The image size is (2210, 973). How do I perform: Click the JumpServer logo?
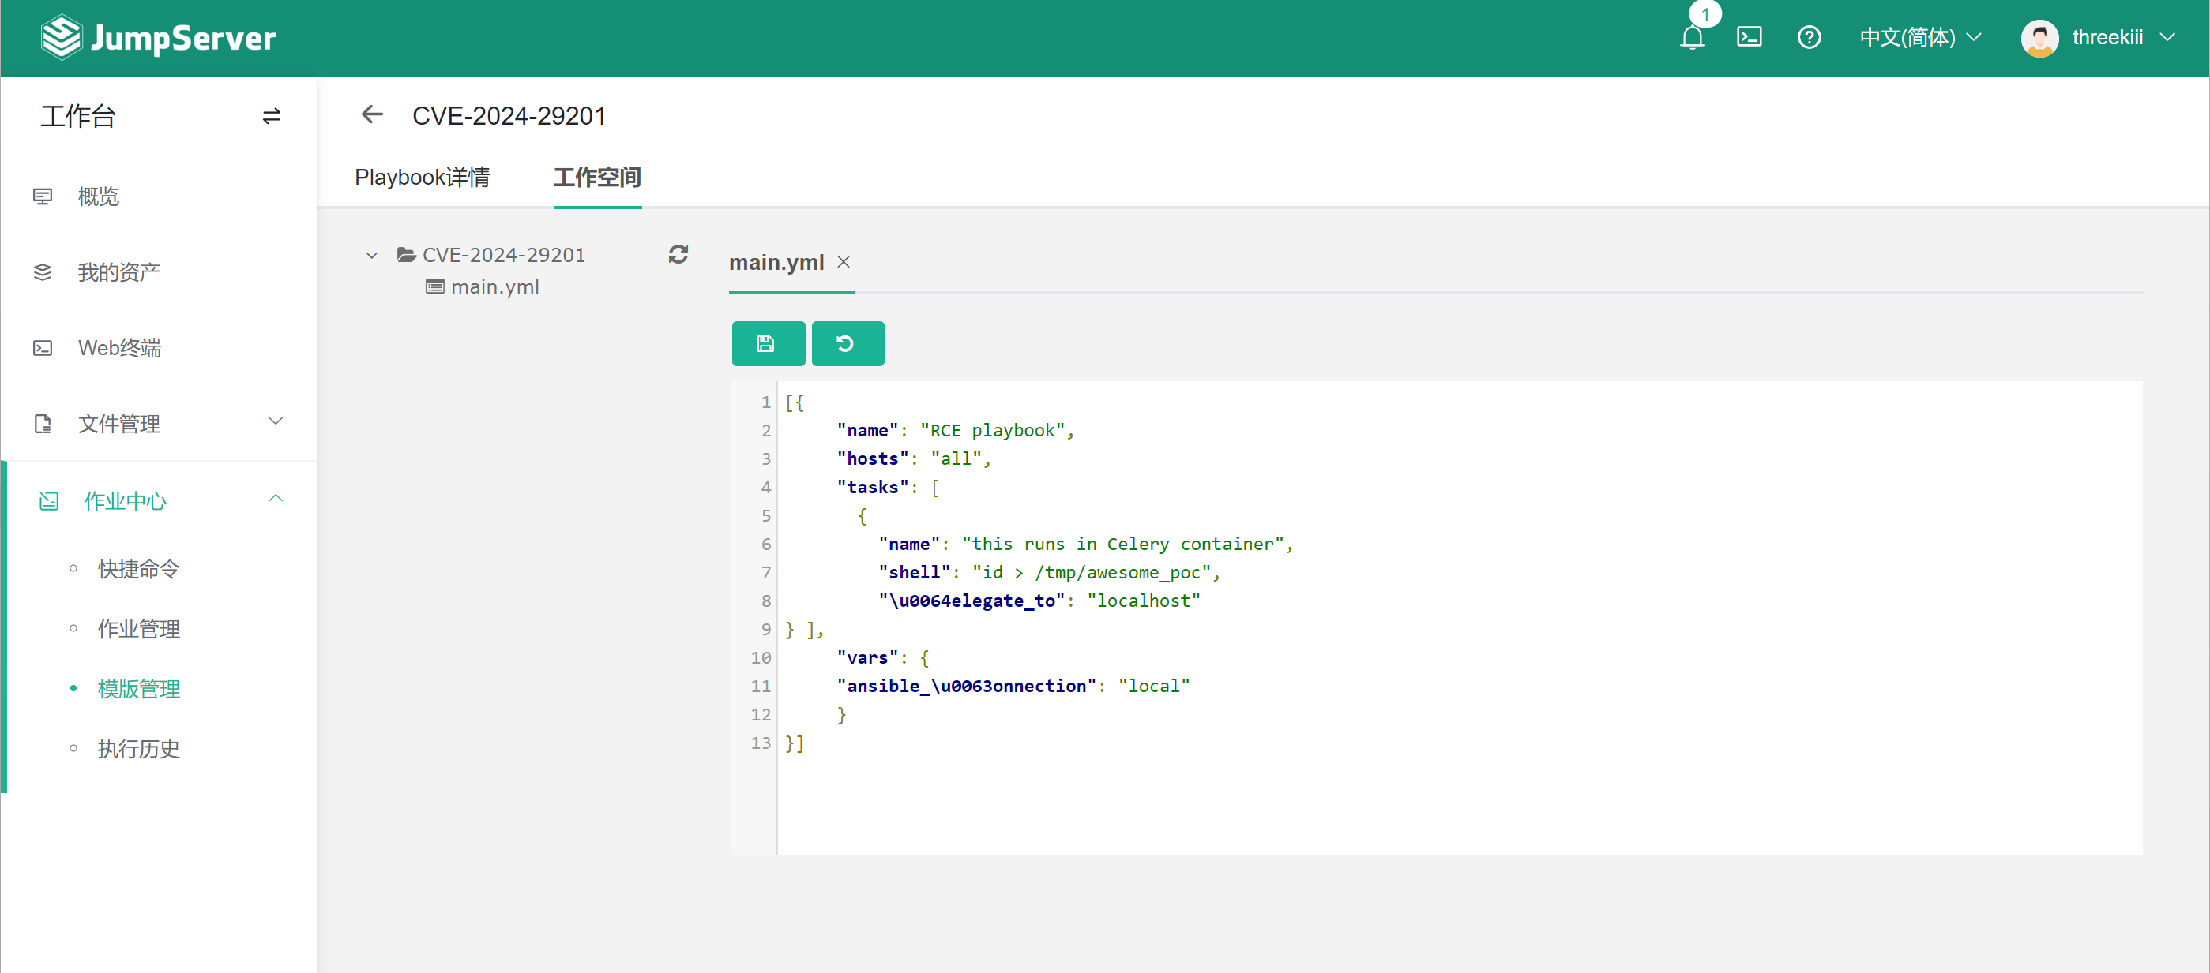(x=159, y=38)
